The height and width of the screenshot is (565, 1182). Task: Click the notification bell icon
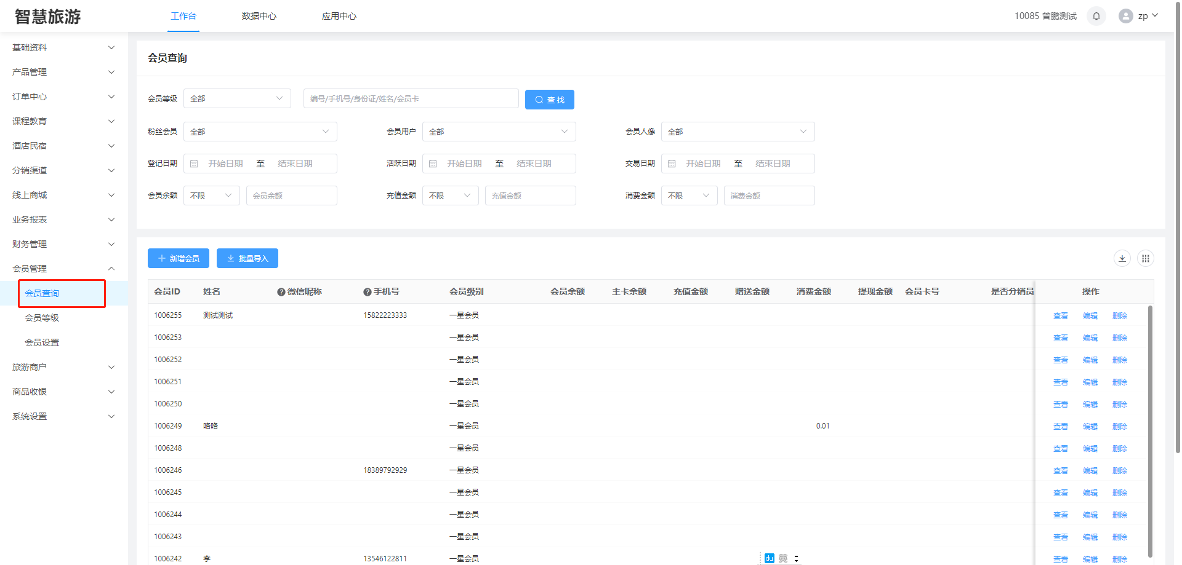1096,16
